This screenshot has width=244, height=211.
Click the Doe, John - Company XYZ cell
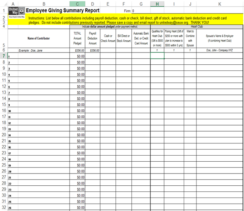tap(220, 50)
